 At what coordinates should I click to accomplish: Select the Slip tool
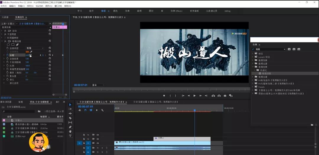coord(70,123)
